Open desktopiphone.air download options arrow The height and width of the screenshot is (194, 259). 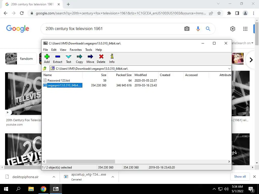54,177
